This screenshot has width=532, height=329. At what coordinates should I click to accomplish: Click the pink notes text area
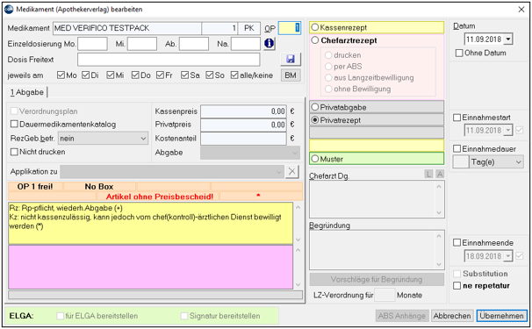[151, 268]
